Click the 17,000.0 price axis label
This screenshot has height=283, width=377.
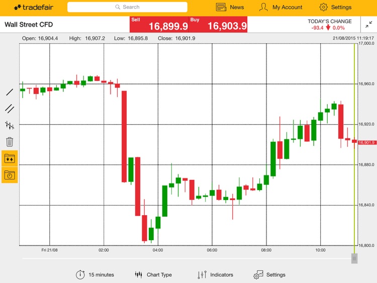click(x=366, y=43)
